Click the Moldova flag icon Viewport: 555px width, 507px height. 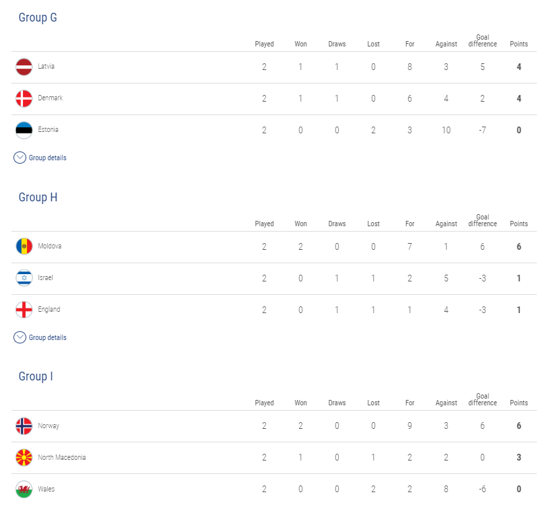[x=24, y=246]
